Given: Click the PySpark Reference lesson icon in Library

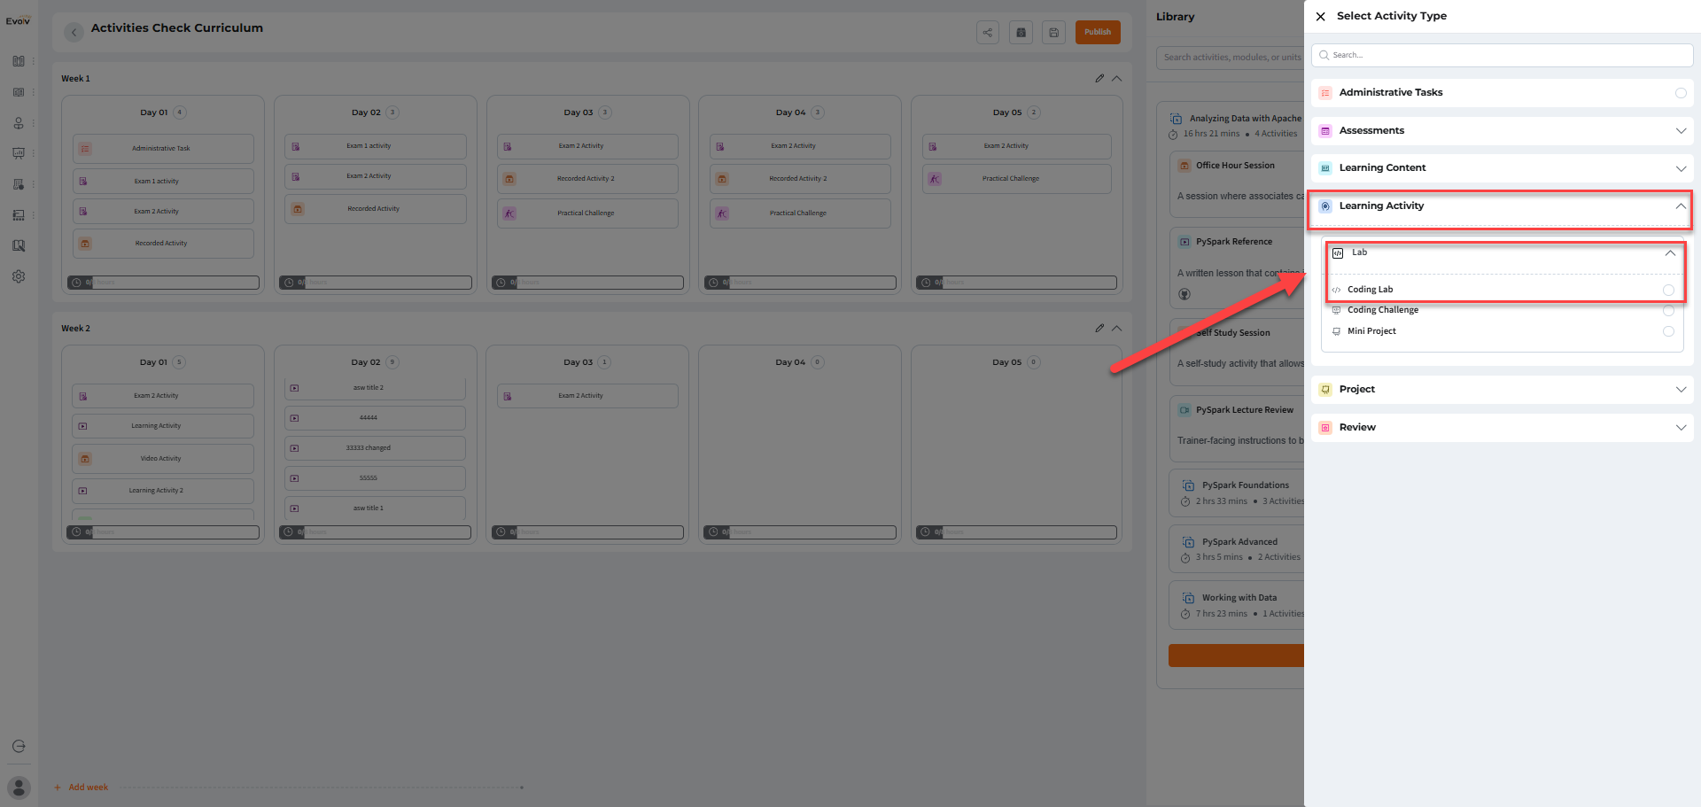Looking at the screenshot, I should pyautogui.click(x=1184, y=242).
